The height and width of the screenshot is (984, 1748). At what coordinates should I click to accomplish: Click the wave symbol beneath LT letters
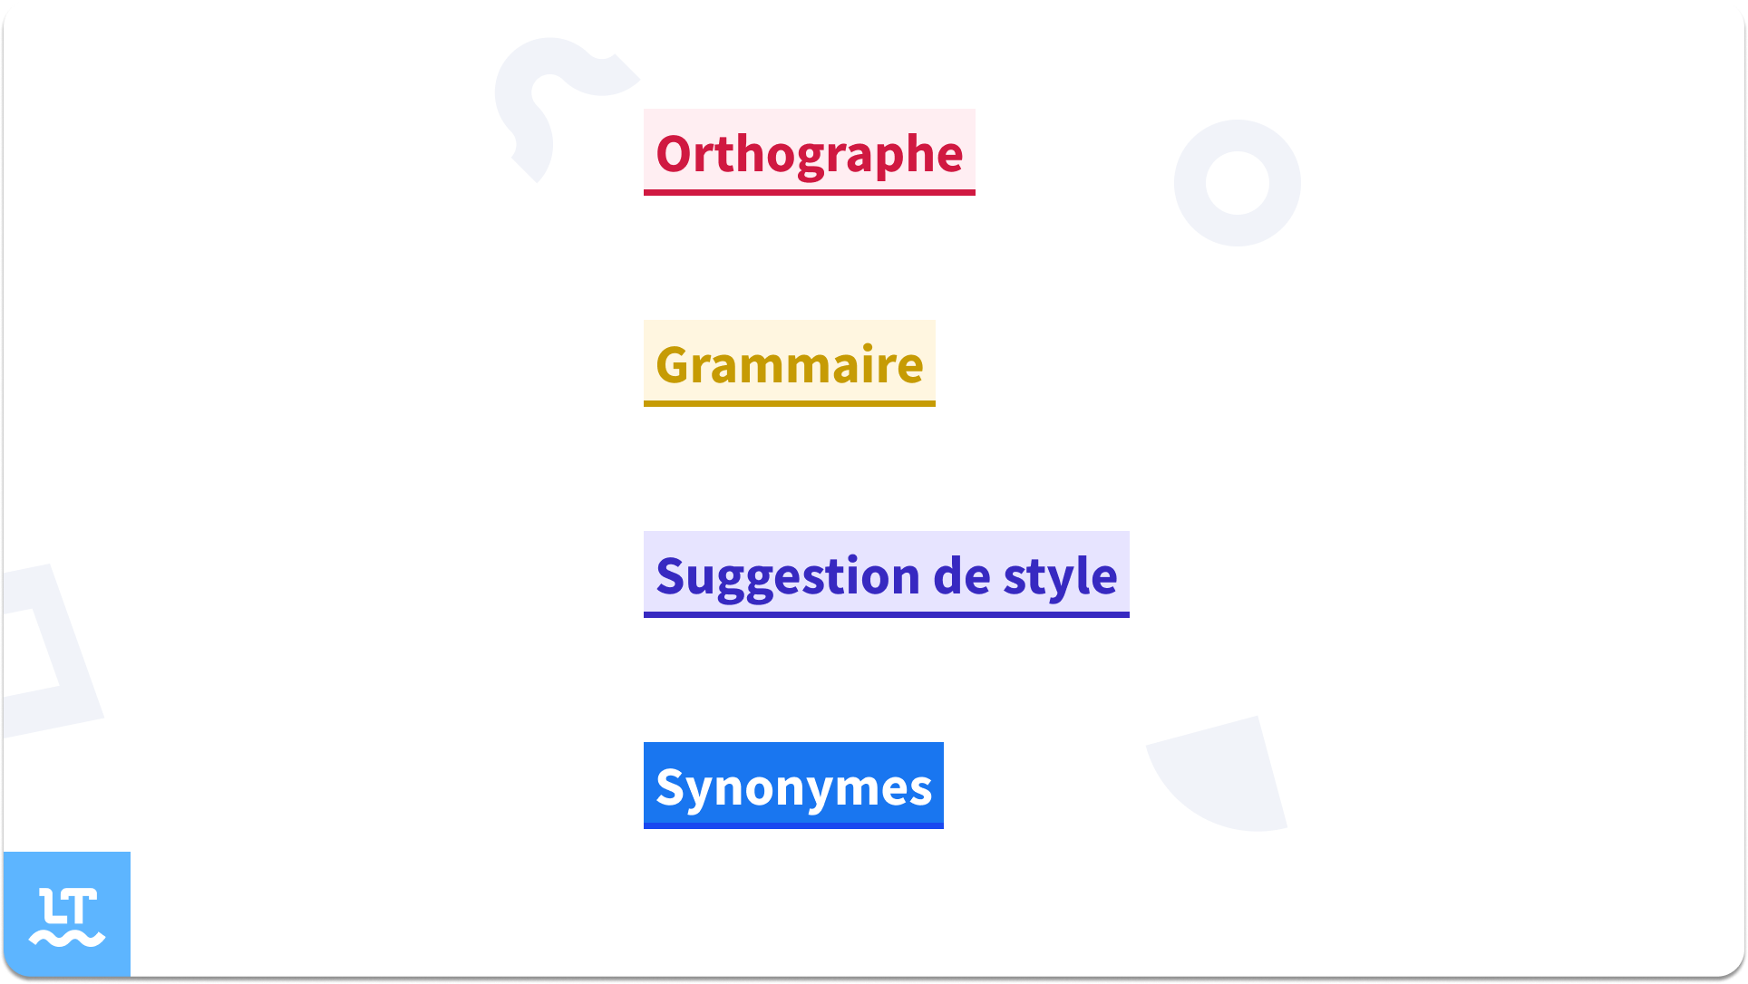67,939
